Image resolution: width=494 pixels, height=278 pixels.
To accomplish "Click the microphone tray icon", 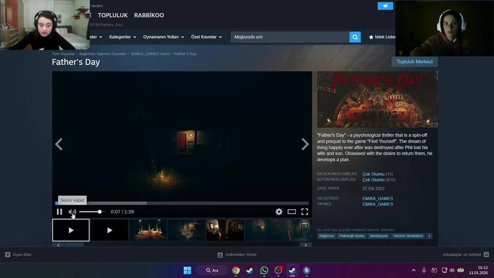I will point(424,270).
